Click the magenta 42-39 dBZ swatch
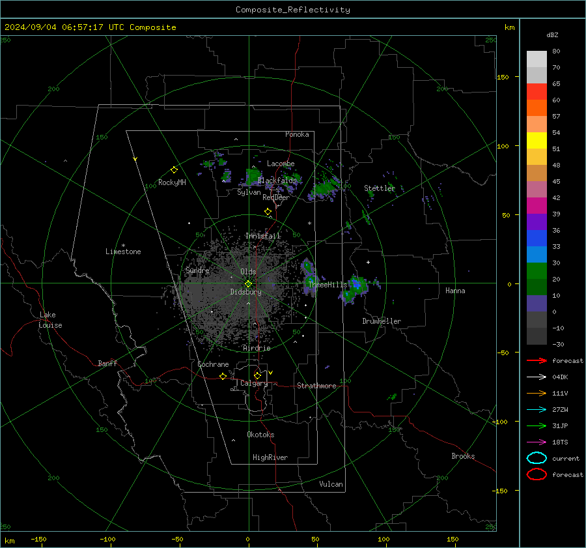Image resolution: width=586 pixels, height=548 pixels. click(537, 206)
